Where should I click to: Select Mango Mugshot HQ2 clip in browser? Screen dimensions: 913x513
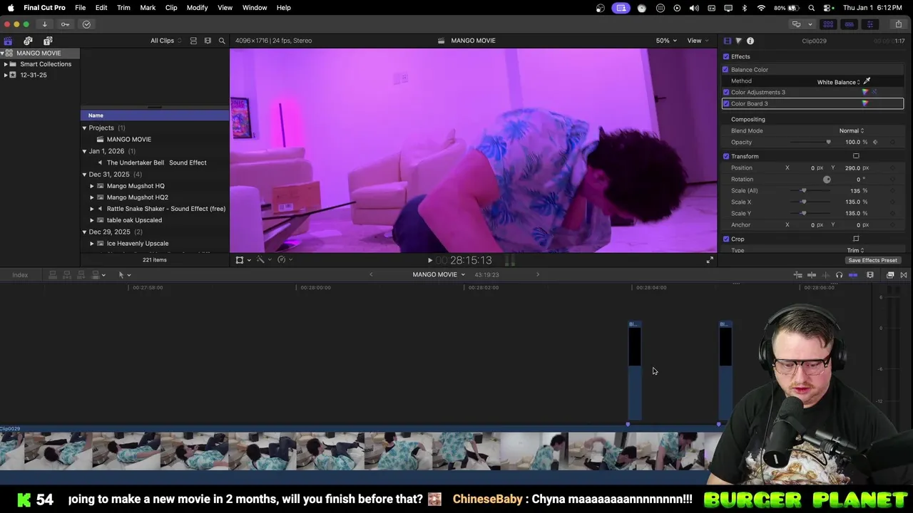pyautogui.click(x=138, y=197)
